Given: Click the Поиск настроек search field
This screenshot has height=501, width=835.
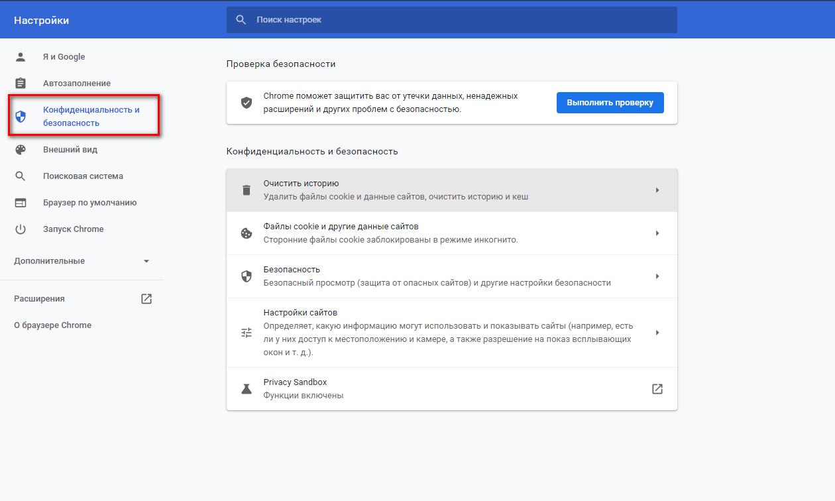Looking at the screenshot, I should [x=452, y=20].
